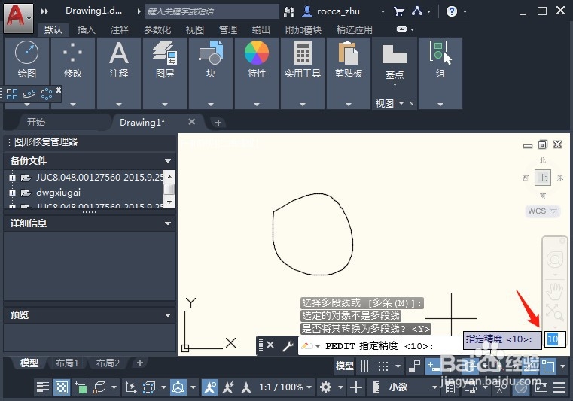Viewport: 573px width, 401px height.
Task: Open recent commands dropdown in command line
Action: [318, 346]
